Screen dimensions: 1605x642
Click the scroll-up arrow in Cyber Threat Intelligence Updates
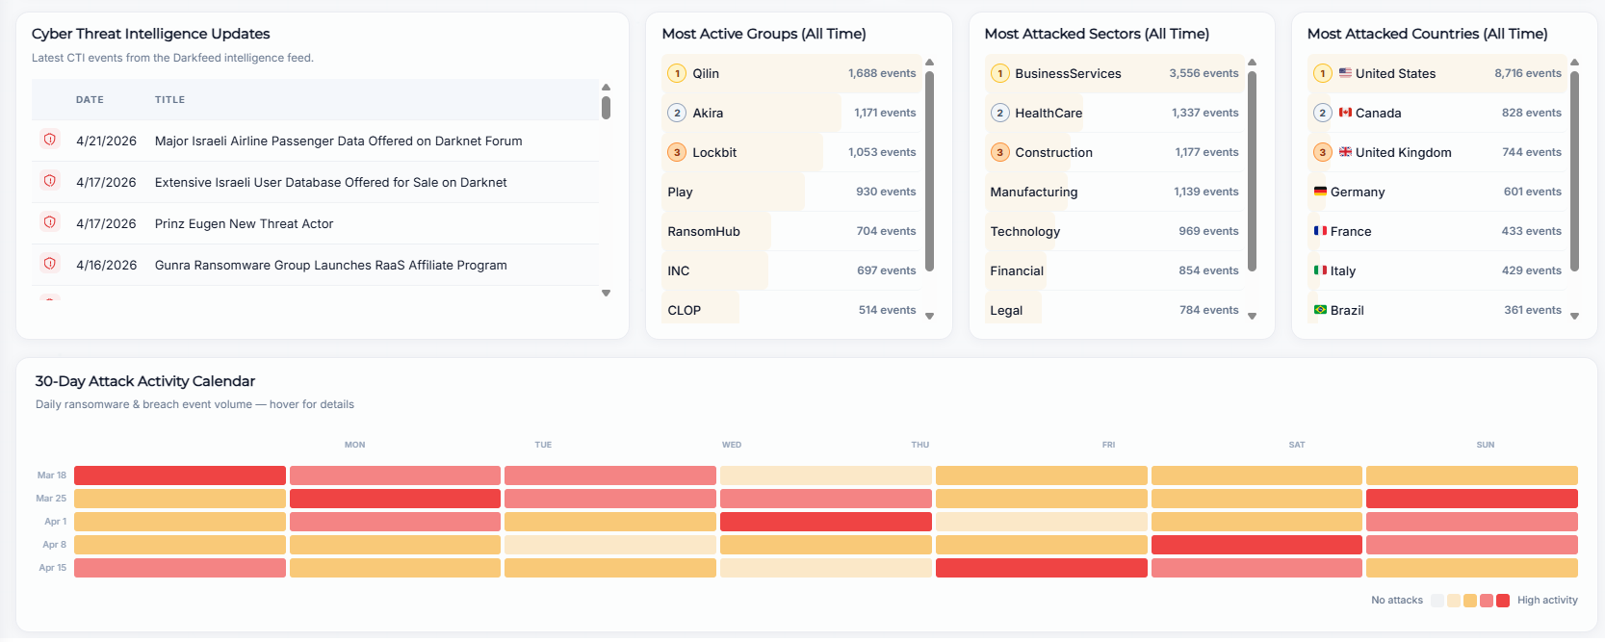click(x=606, y=87)
